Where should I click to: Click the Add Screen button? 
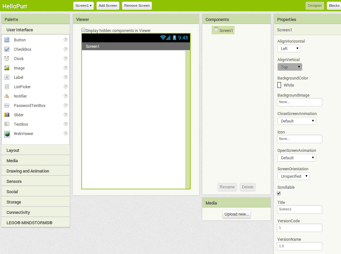pyautogui.click(x=108, y=5)
